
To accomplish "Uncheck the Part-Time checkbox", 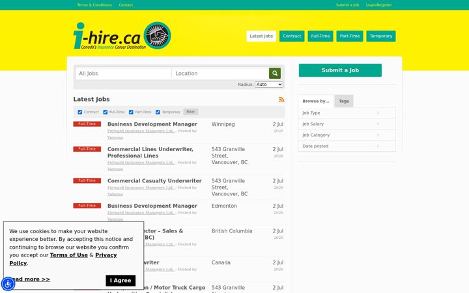I will point(131,112).
